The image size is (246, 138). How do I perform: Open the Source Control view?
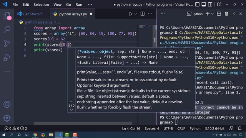[7, 43]
